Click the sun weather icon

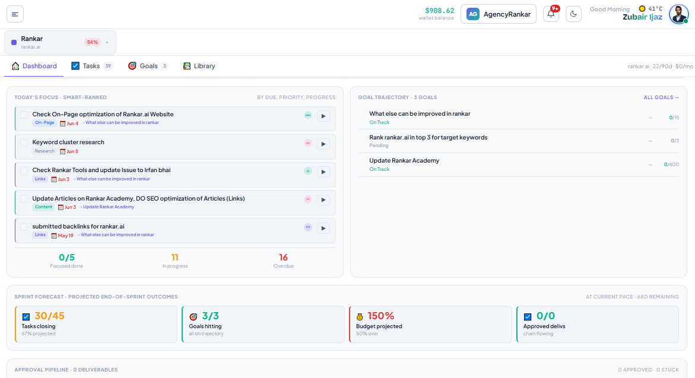point(642,8)
